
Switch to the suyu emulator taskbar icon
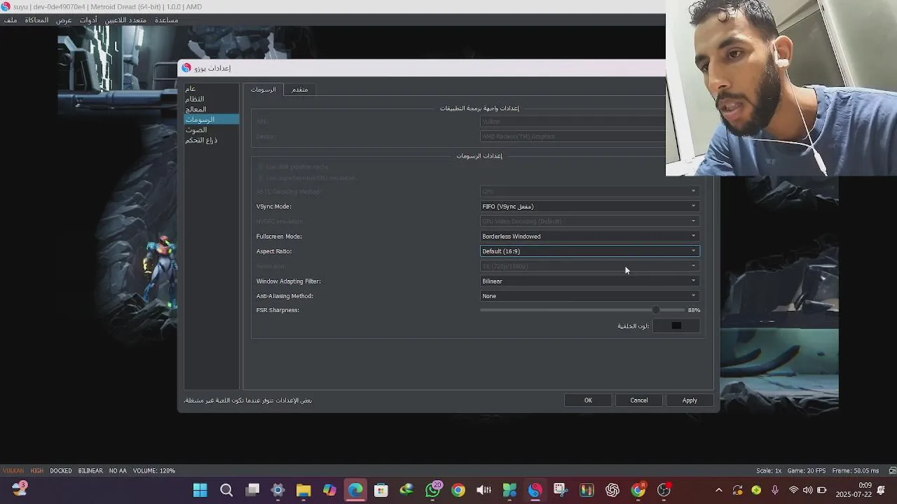[x=535, y=490]
